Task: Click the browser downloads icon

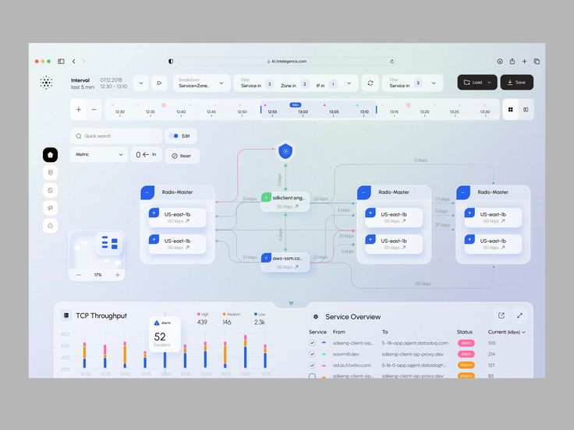Action: pos(500,62)
